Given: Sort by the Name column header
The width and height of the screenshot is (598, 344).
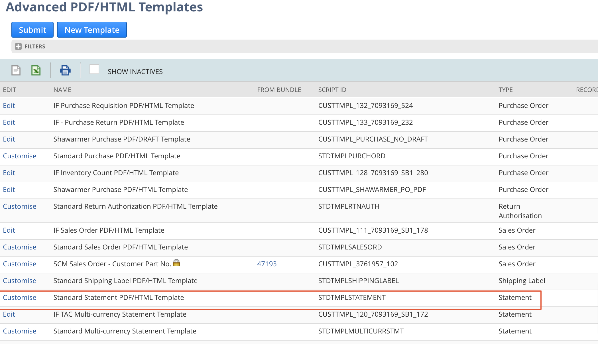Looking at the screenshot, I should click(62, 90).
